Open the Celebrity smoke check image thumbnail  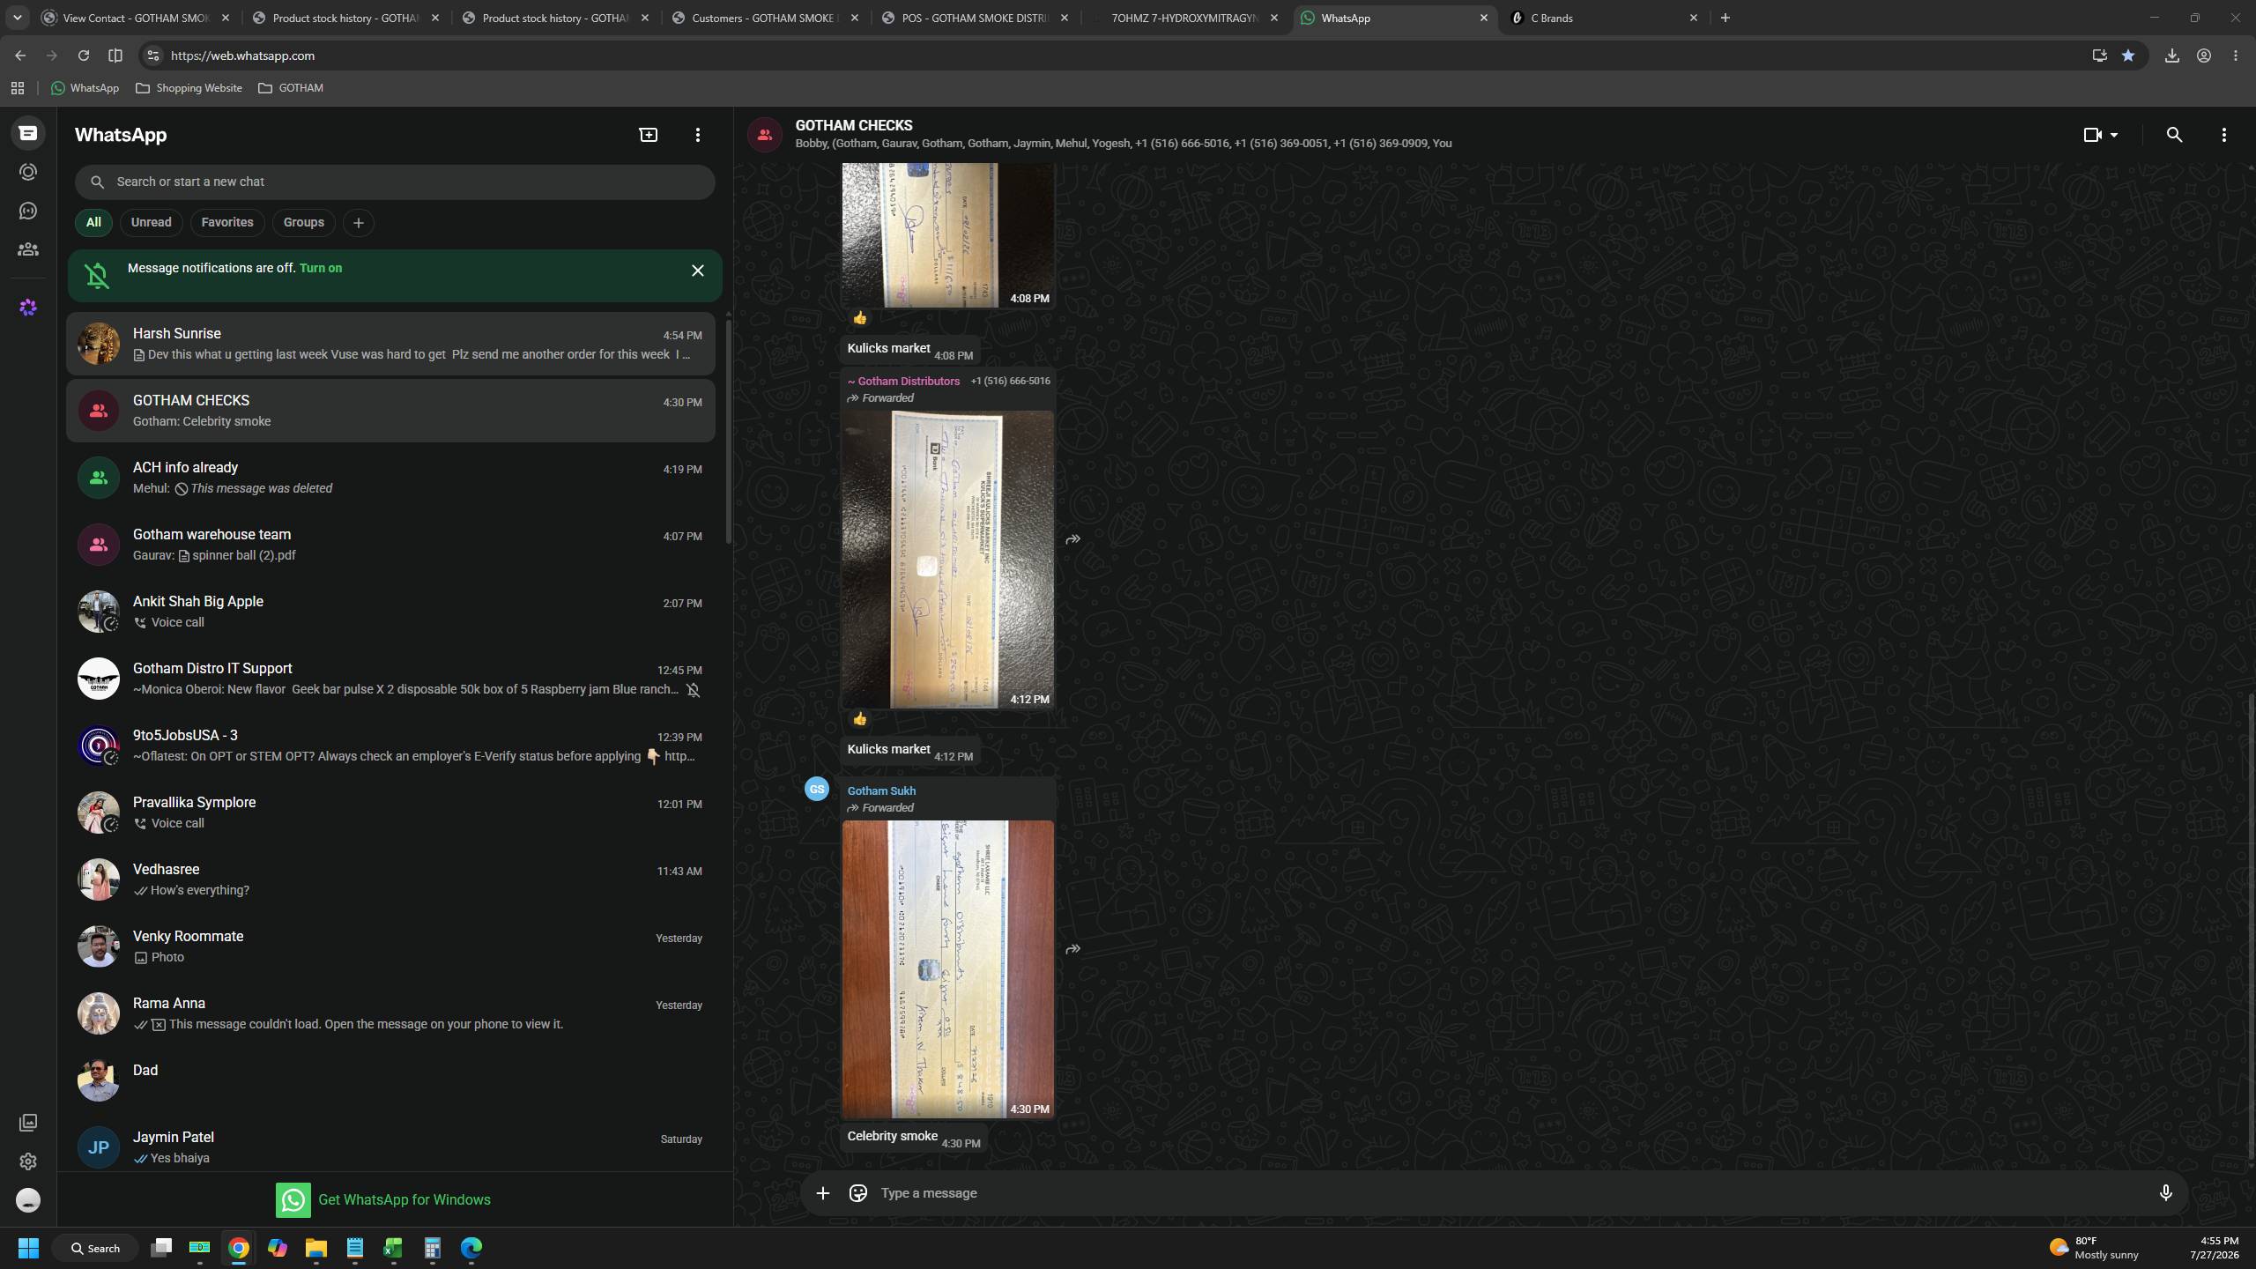coord(947,969)
